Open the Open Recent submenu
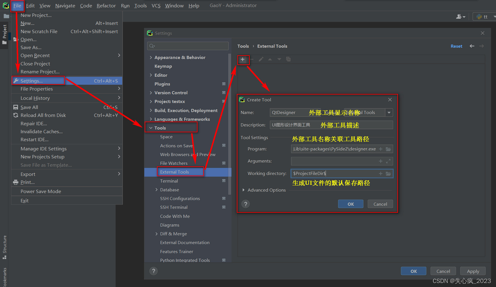This screenshot has width=496, height=287. (x=67, y=55)
